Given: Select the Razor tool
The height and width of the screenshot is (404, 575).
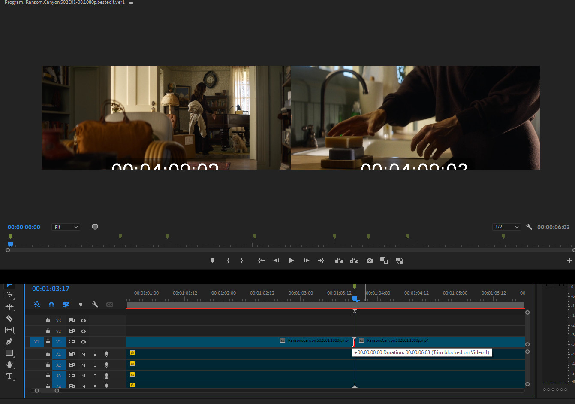Looking at the screenshot, I should [9, 318].
